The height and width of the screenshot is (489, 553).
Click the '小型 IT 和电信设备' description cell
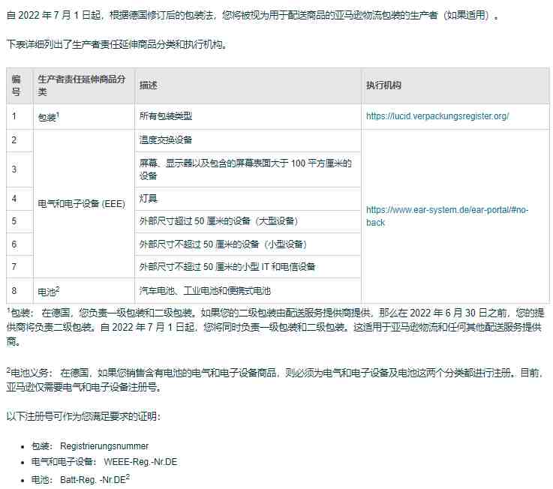coord(248,266)
